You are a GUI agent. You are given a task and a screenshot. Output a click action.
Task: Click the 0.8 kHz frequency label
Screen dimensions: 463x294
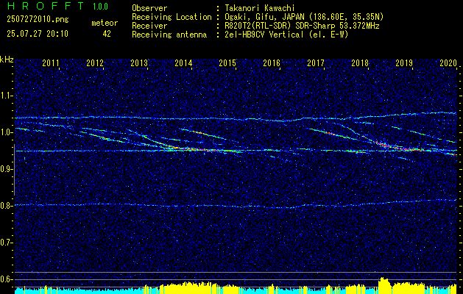[7, 206]
